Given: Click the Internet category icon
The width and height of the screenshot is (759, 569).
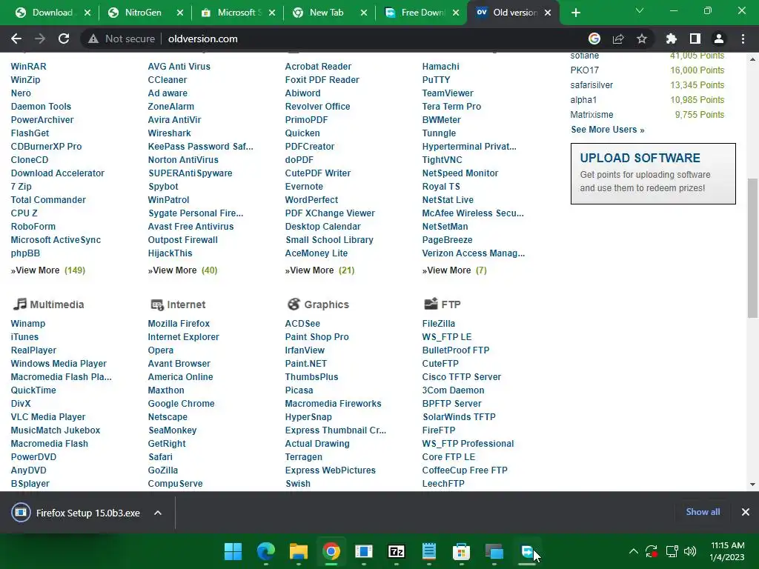Looking at the screenshot, I should point(157,305).
